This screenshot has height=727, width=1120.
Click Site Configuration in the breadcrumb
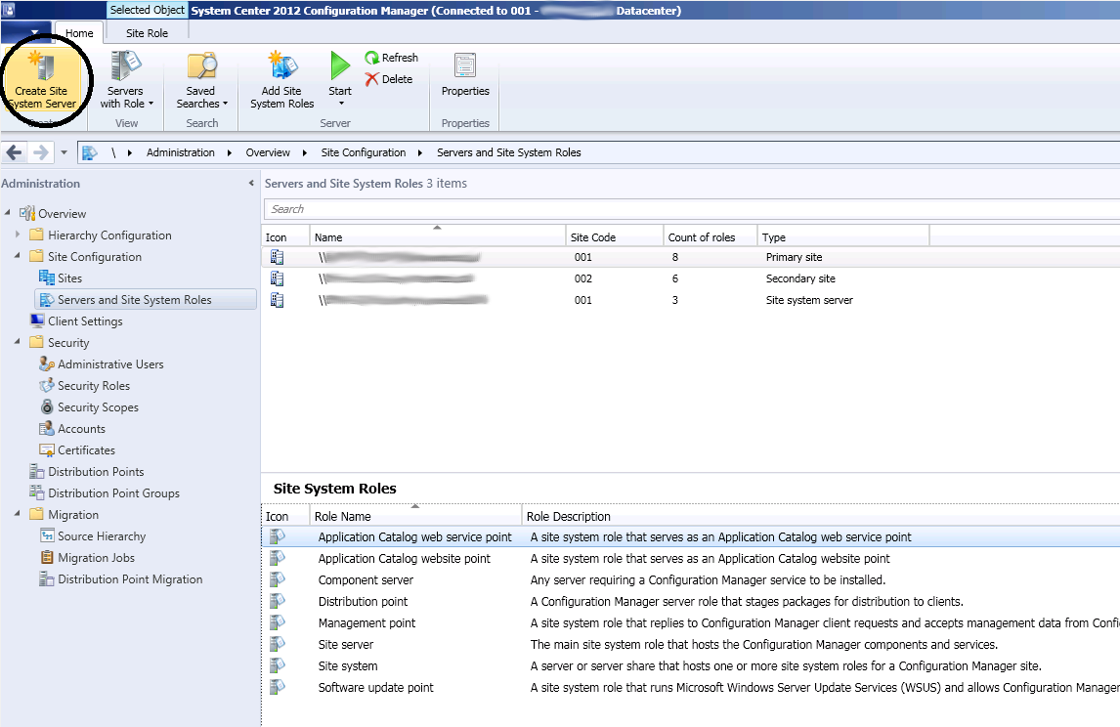[364, 152]
